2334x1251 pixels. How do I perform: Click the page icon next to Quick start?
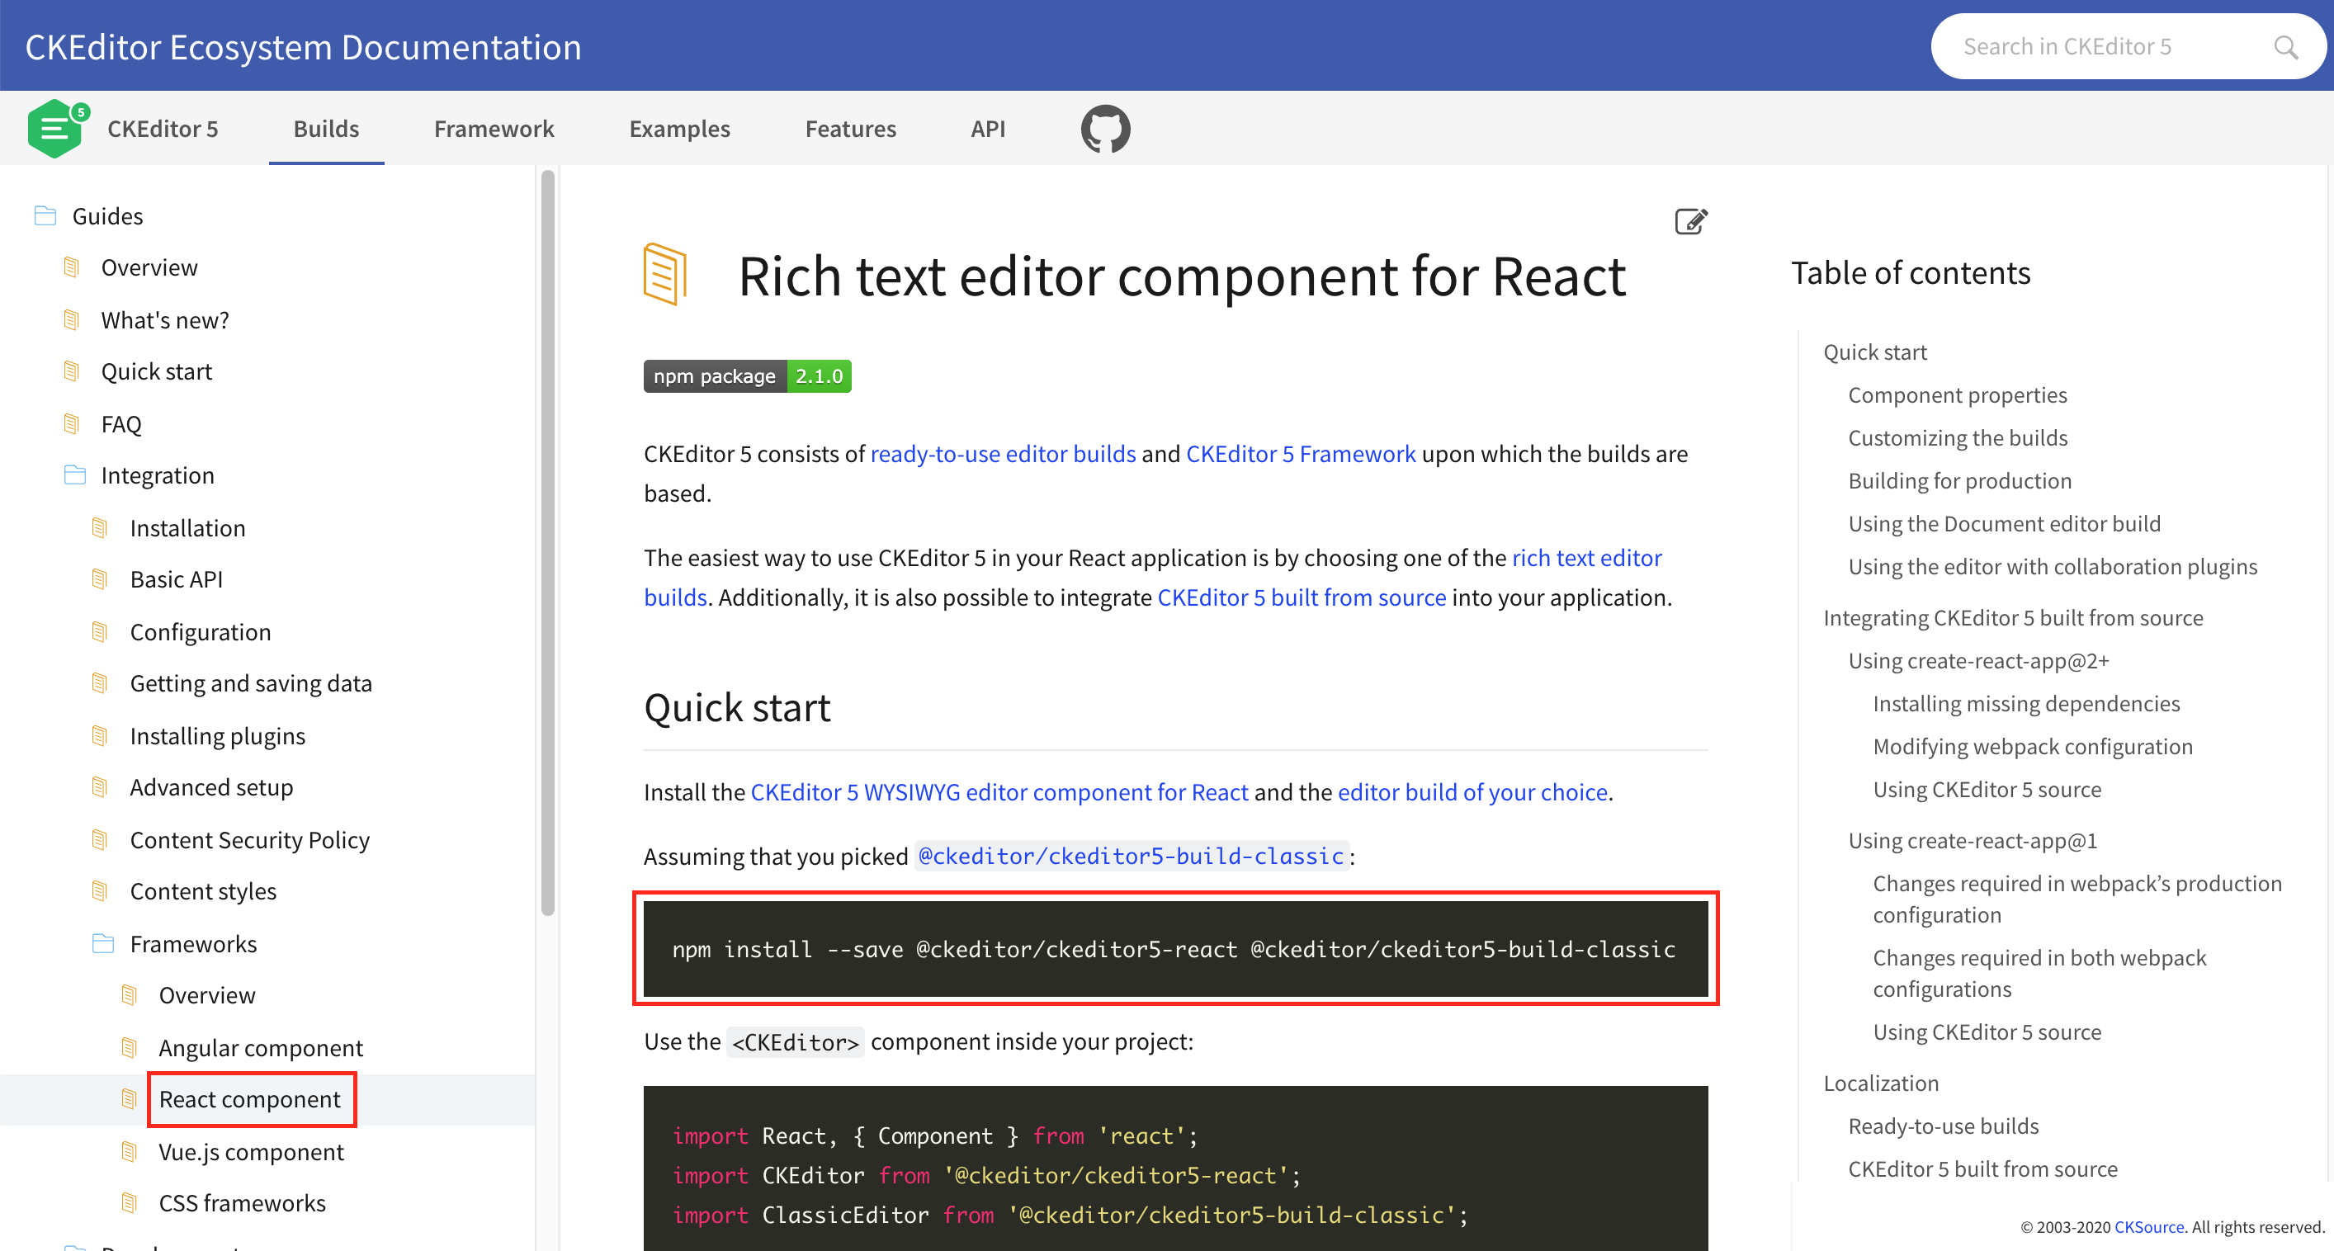(x=73, y=370)
